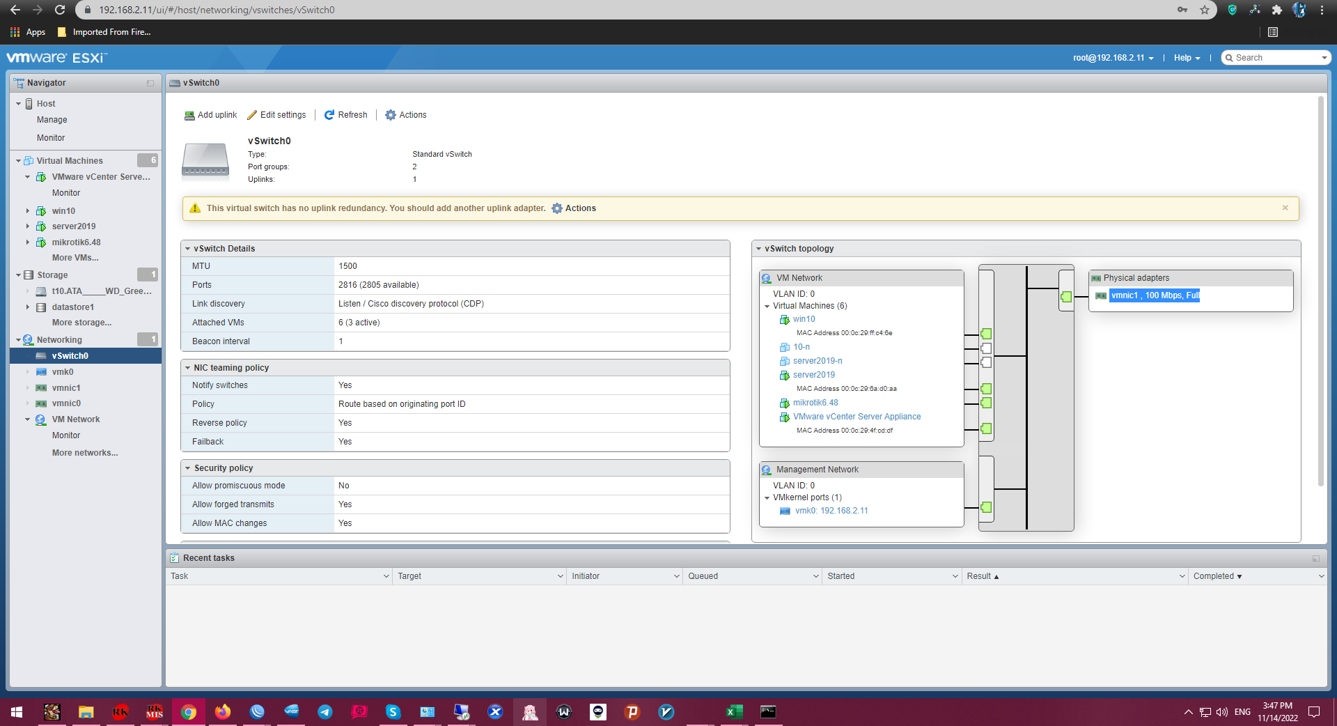Screen dimensions: 1337x726
Task: Click More networks in the Navigator
Action: pyautogui.click(x=85, y=453)
